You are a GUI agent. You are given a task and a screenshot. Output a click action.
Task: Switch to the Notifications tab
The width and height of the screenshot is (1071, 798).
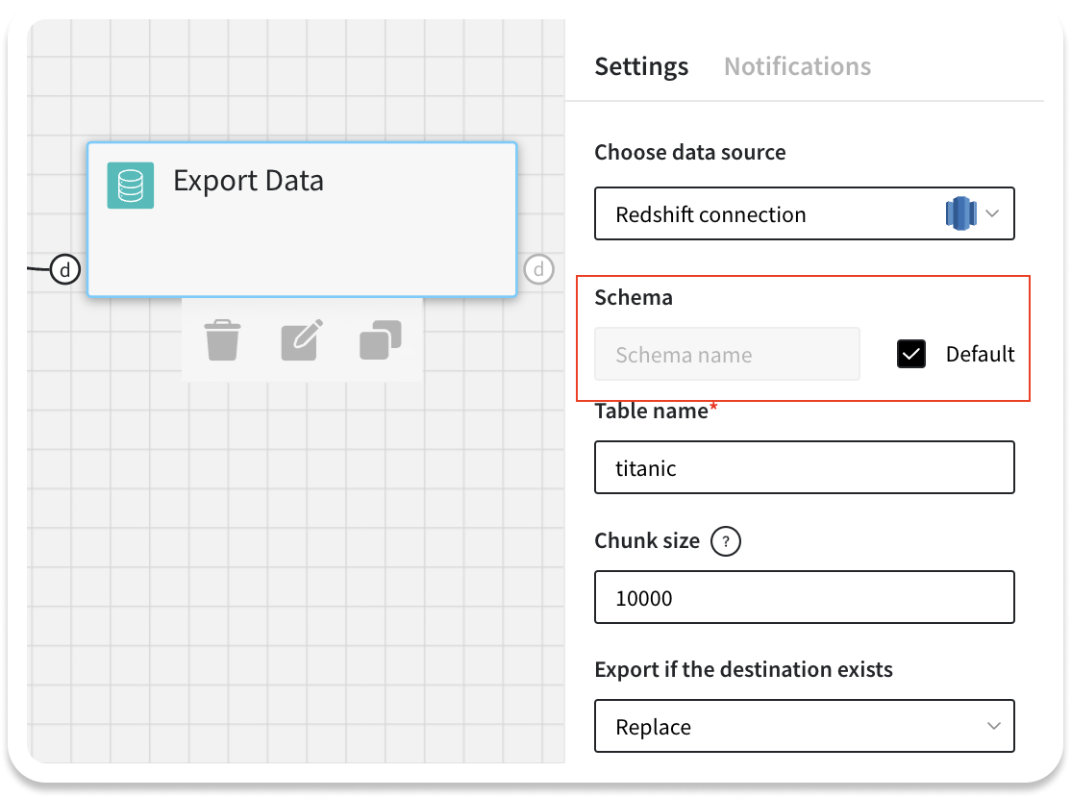point(797,66)
